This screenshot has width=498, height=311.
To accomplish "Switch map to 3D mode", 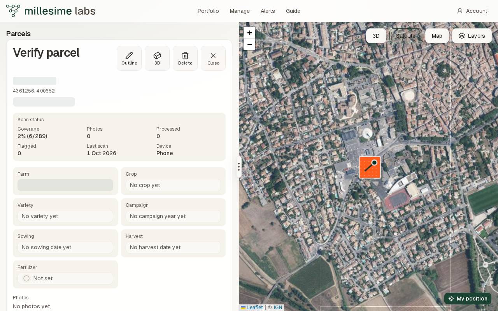I will 376,36.
